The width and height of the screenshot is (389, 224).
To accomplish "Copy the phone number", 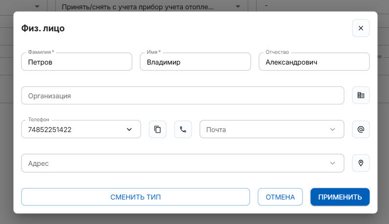I will [157, 130].
